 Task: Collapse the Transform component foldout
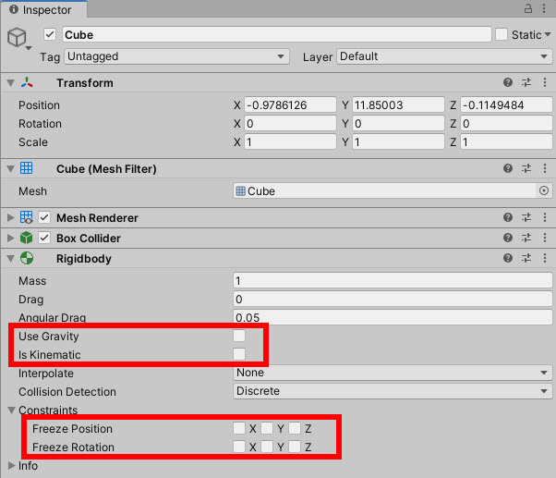tap(11, 83)
